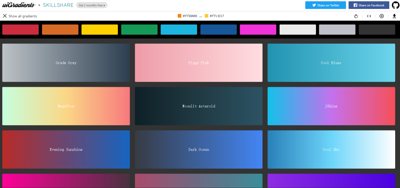This screenshot has height=188, width=400.
Task: Open the Cool Sky gradient
Action: [x=331, y=150]
